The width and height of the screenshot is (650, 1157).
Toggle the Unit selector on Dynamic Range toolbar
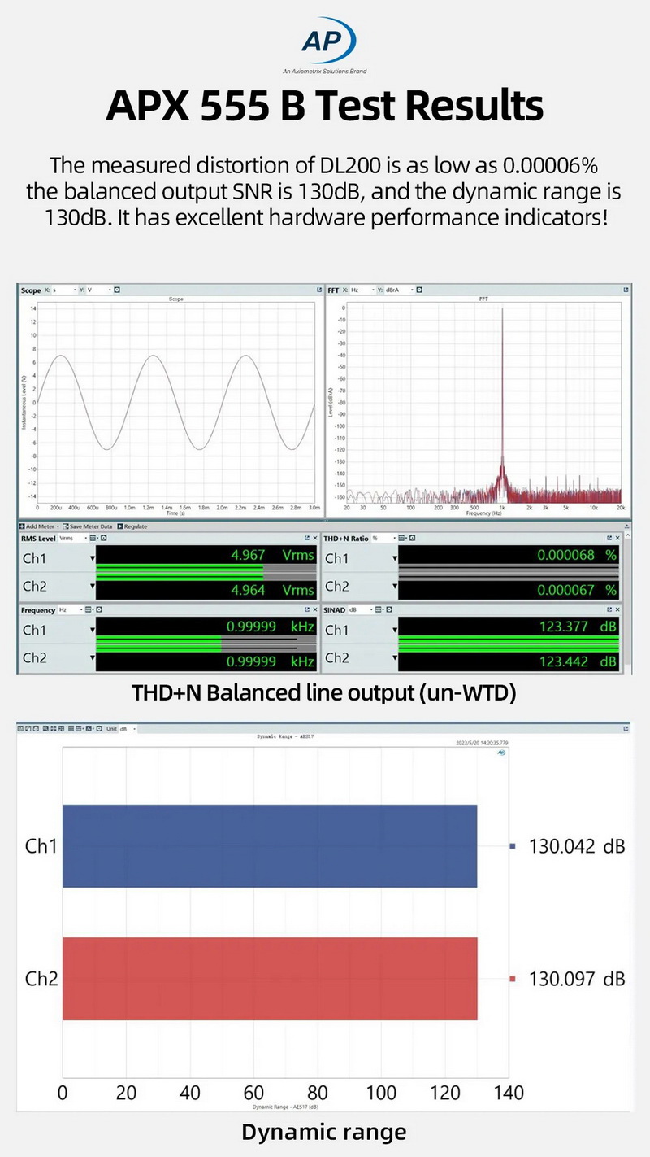[123, 728]
